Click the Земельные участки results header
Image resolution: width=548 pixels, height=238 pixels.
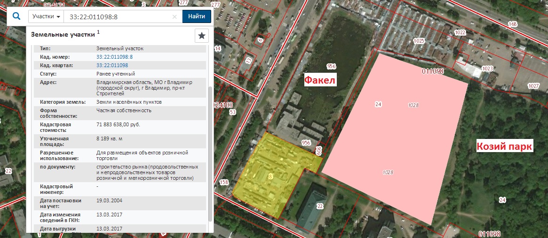click(63, 34)
